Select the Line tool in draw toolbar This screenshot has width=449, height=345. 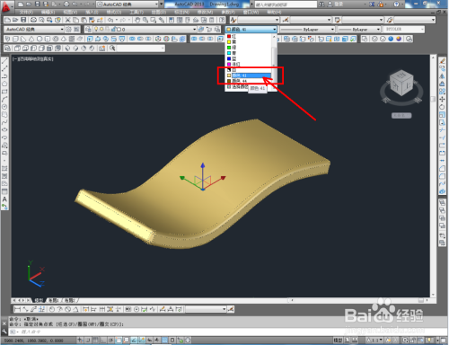(4, 61)
